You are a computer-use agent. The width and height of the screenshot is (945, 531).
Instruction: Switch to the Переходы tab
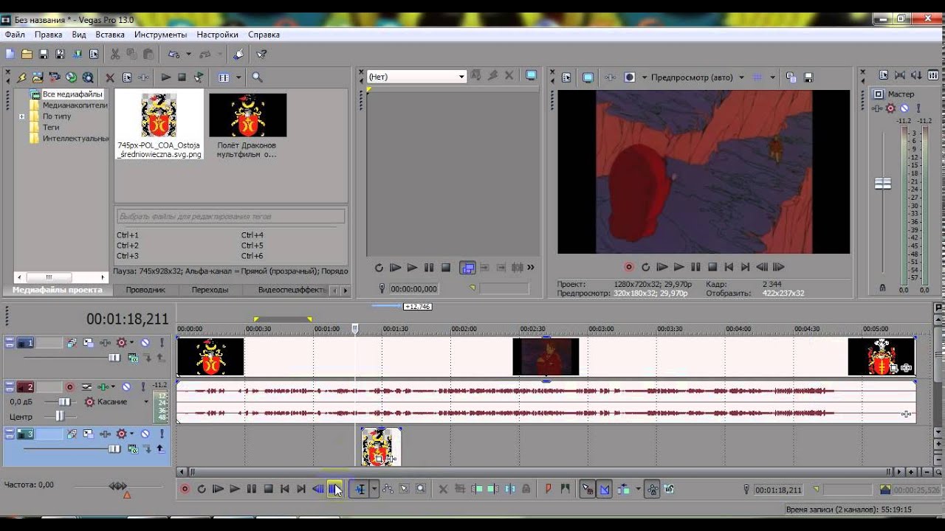[x=210, y=290]
